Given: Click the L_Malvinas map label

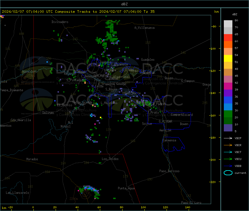Looking at the screenshot, I should click(109, 103).
